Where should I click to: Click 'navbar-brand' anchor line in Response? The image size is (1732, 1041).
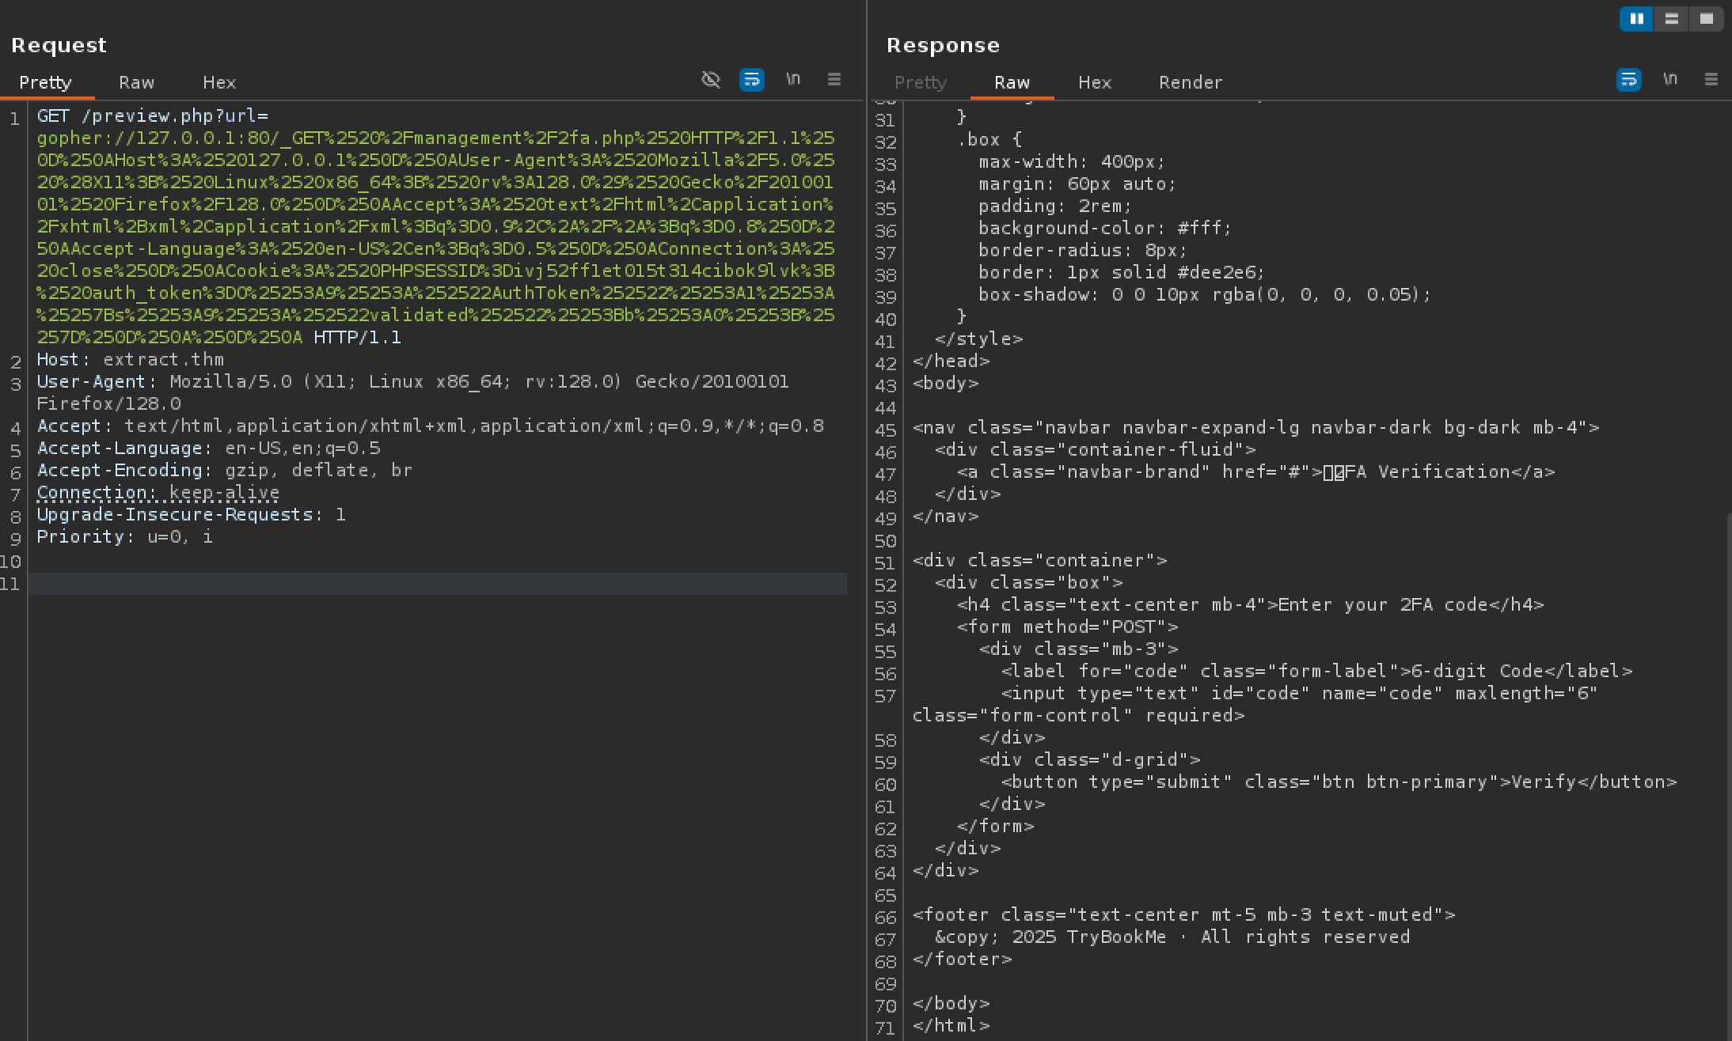1255,471
